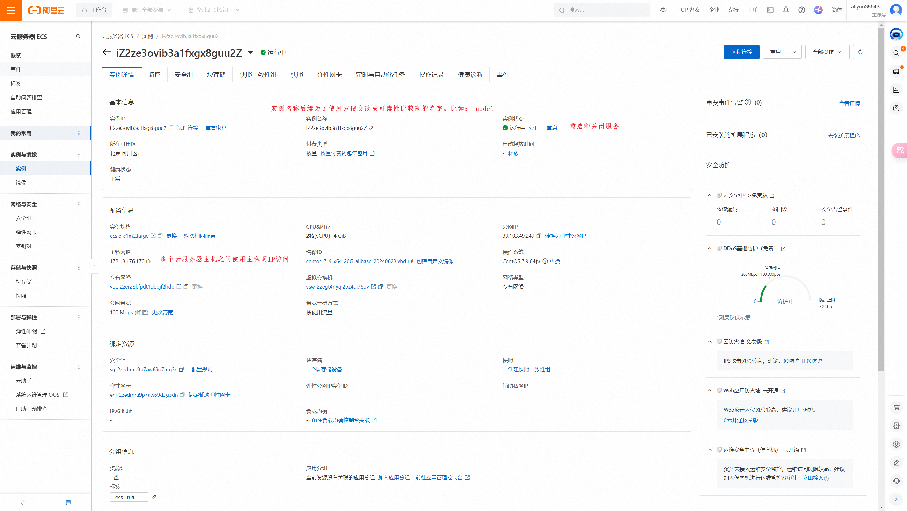Copy the ENI ID eni-2zedmra9p7aw69d3g3dn
Image resolution: width=907 pixels, height=511 pixels.
pyautogui.click(x=182, y=395)
